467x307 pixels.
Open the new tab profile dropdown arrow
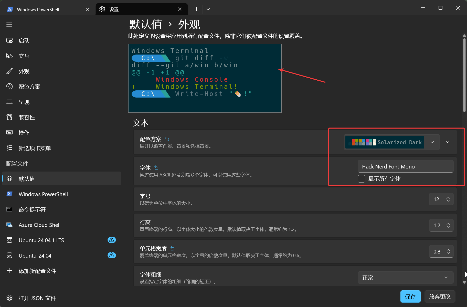(x=208, y=9)
